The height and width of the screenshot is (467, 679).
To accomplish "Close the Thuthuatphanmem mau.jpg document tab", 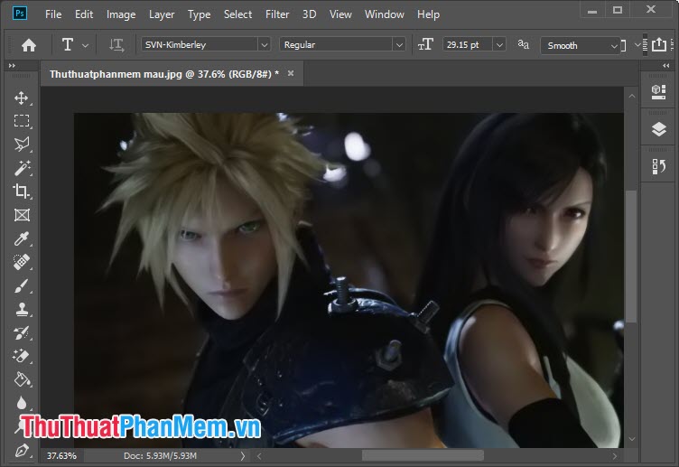I will pos(291,73).
